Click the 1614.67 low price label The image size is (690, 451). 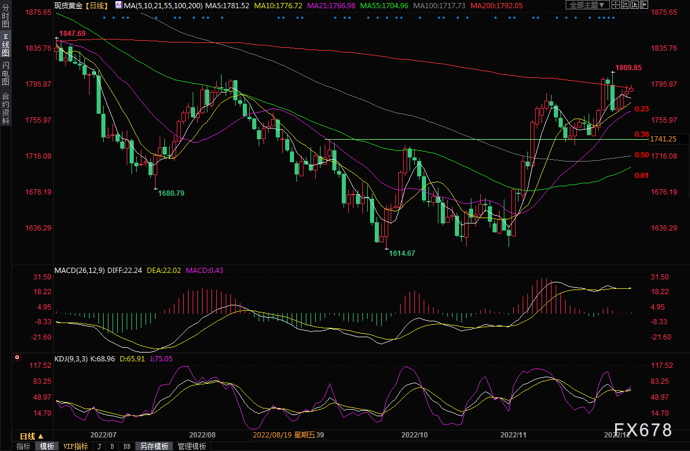pos(402,254)
